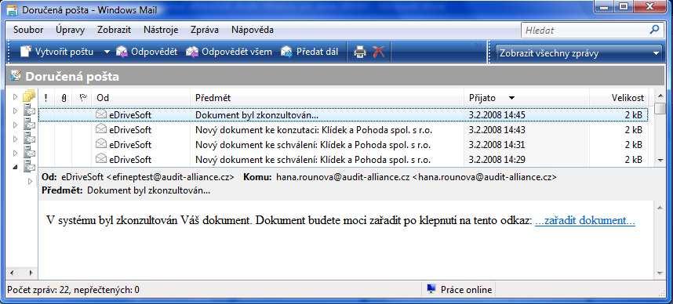Open the Nápověda menu
The width and height of the screenshot is (673, 304).
point(253,30)
